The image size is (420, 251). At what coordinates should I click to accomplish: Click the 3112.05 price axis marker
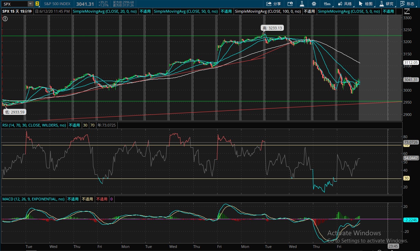[411, 63]
